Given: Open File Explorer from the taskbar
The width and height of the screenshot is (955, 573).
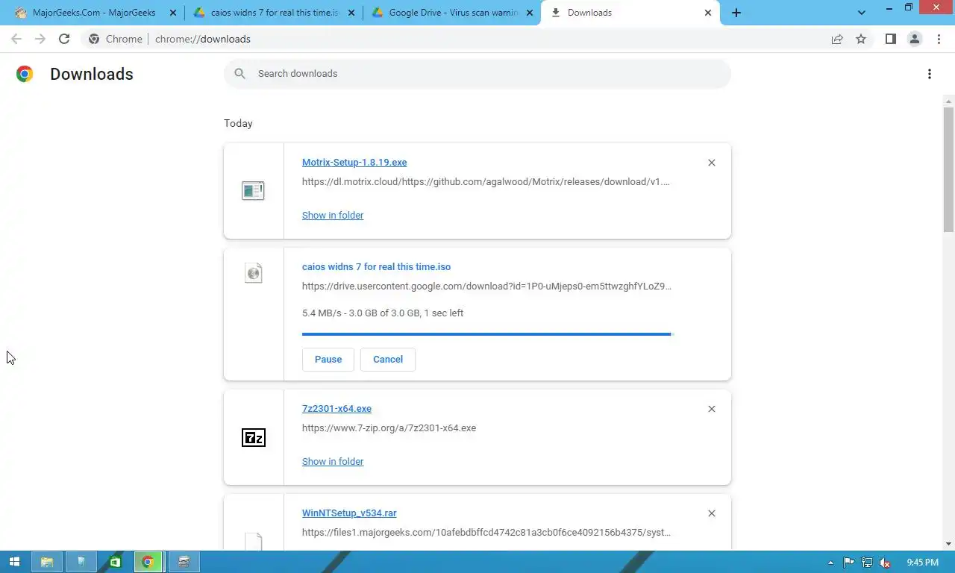Looking at the screenshot, I should (46, 562).
